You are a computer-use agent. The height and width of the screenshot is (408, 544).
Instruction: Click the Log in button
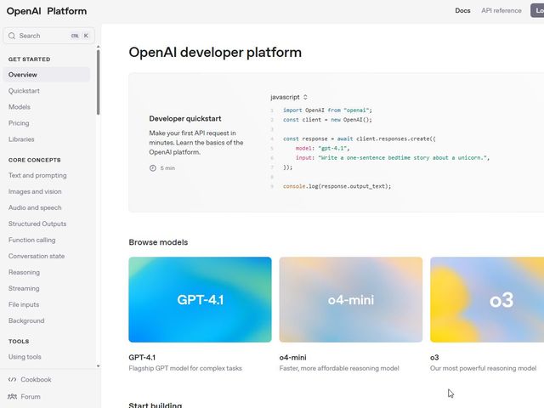537,10
